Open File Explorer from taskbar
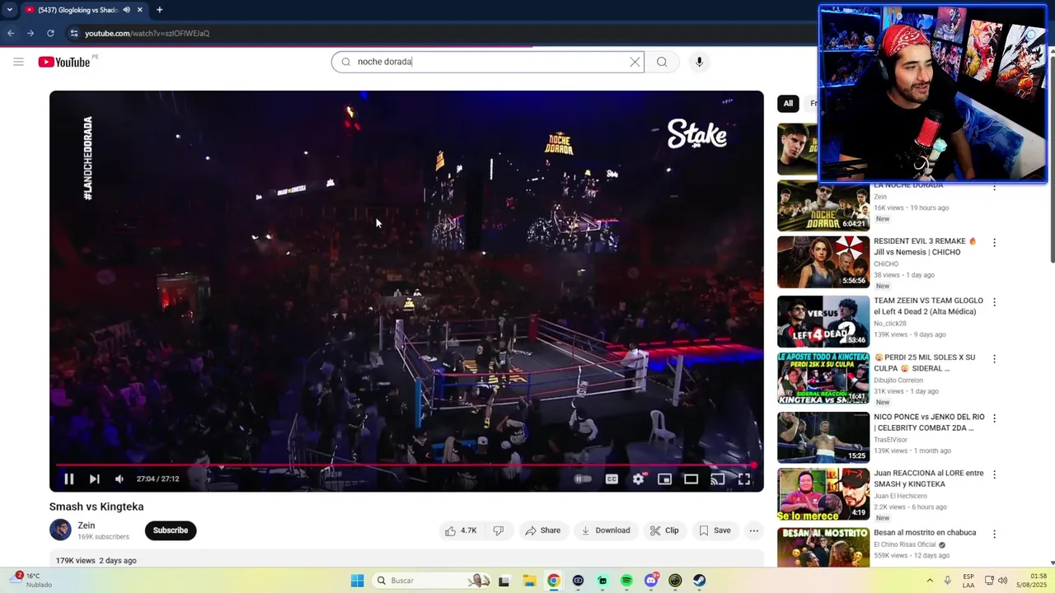This screenshot has width=1055, height=593. [529, 581]
